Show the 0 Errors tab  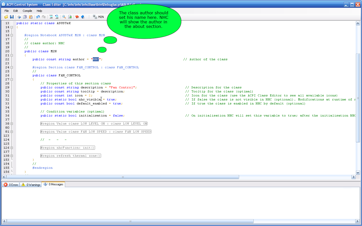11,185
